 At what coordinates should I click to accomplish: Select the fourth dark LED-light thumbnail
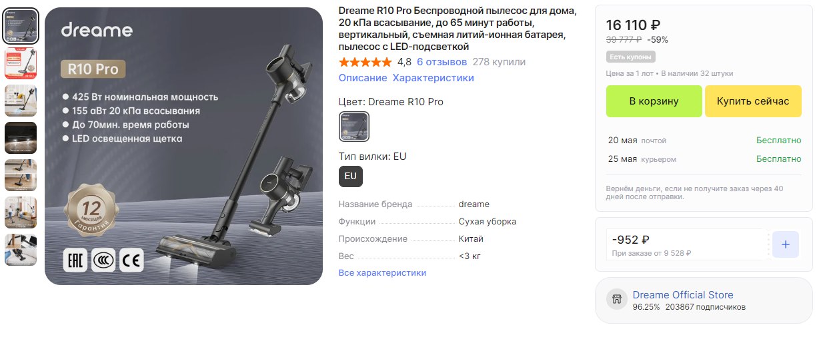(x=21, y=138)
